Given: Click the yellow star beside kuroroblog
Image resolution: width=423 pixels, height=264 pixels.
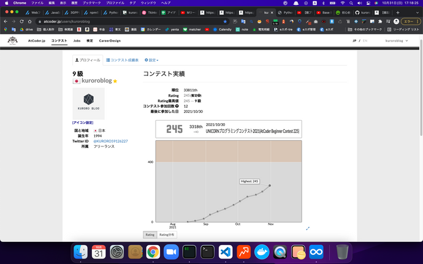Looking at the screenshot, I should 115,81.
